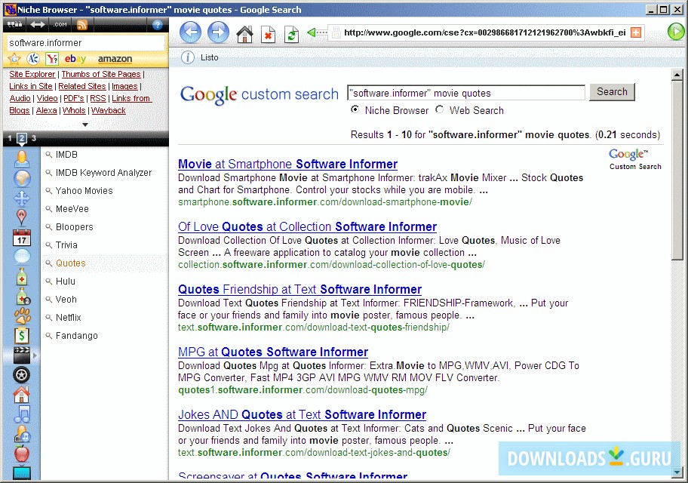Click the green arrow left of address bar
The image size is (688, 483).
tap(317, 32)
